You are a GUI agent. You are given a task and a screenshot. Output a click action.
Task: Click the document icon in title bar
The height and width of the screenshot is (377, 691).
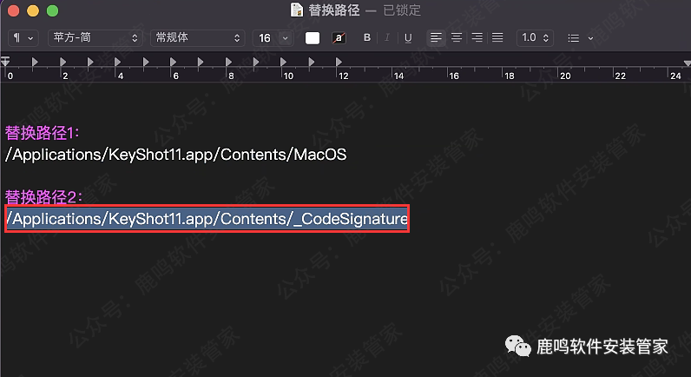pos(297,10)
